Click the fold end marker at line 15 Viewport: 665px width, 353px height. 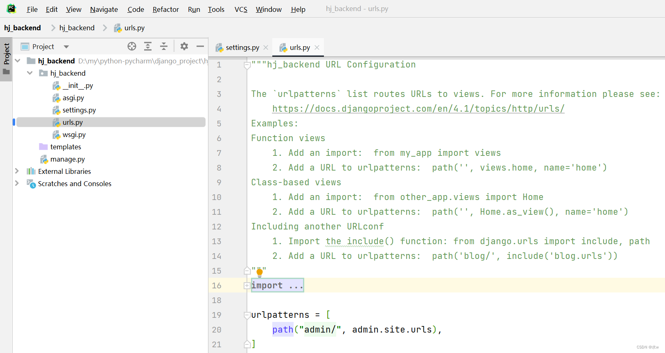247,270
